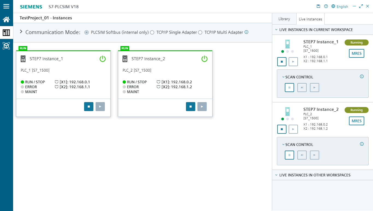Click the PLC icon on STEP7 Instance_2 card
373x211 pixels.
tap(125, 59)
